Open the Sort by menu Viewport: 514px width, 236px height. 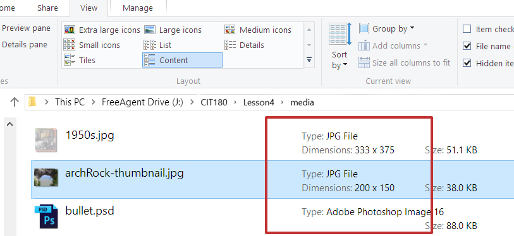click(x=340, y=46)
